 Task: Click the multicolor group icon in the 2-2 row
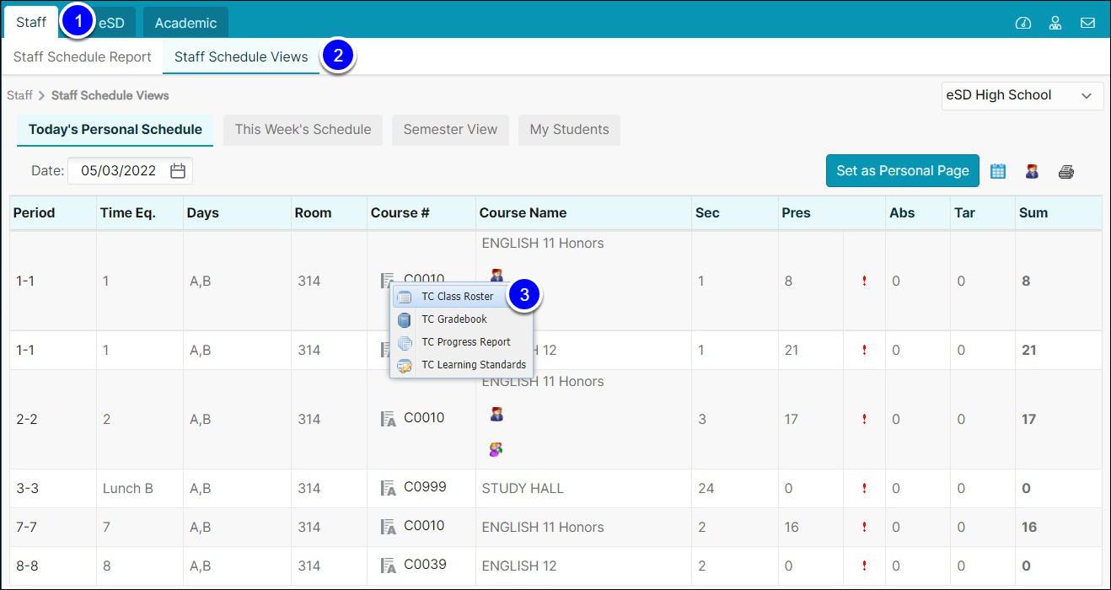(x=496, y=449)
